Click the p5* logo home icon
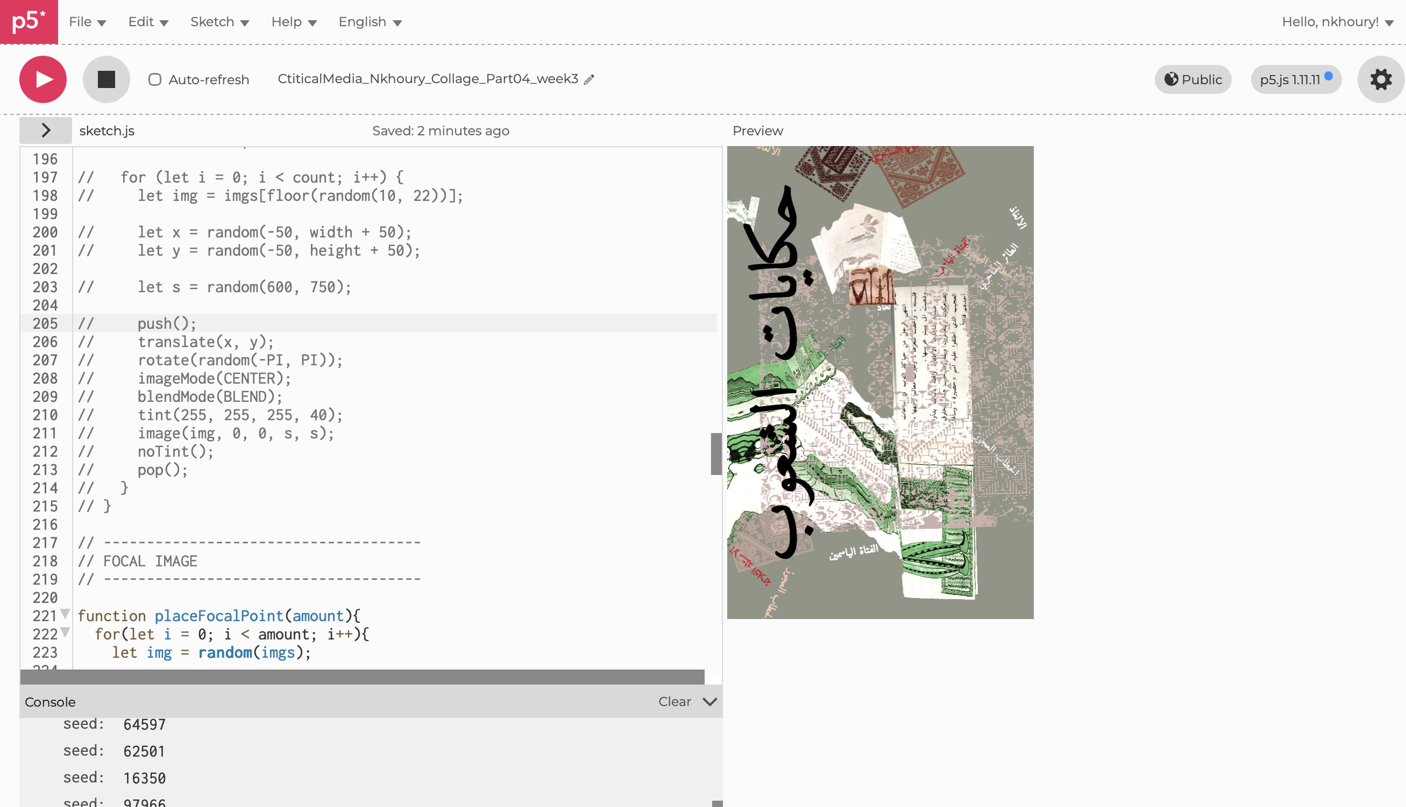The image size is (1406, 807). coord(29,21)
